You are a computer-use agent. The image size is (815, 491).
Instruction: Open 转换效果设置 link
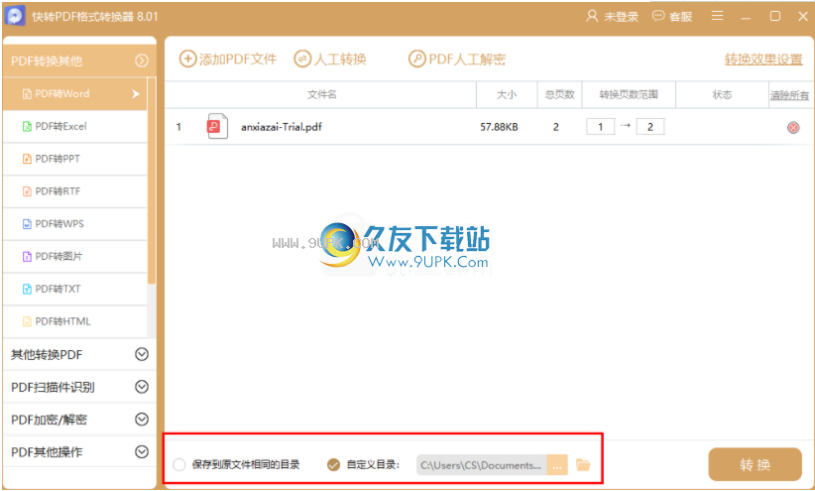click(x=763, y=60)
